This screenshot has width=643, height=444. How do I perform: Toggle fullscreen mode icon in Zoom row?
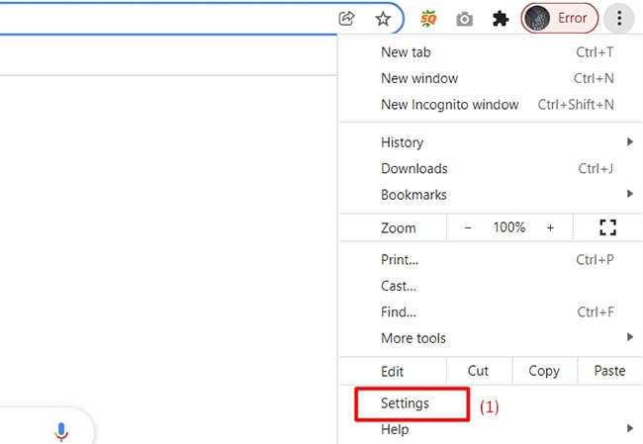(607, 227)
